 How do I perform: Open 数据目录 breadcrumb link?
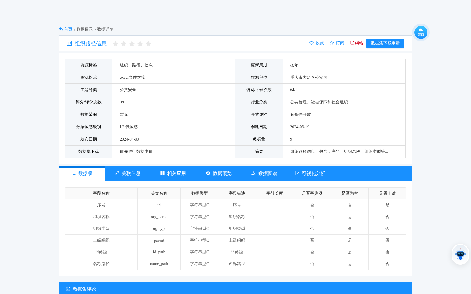point(85,29)
